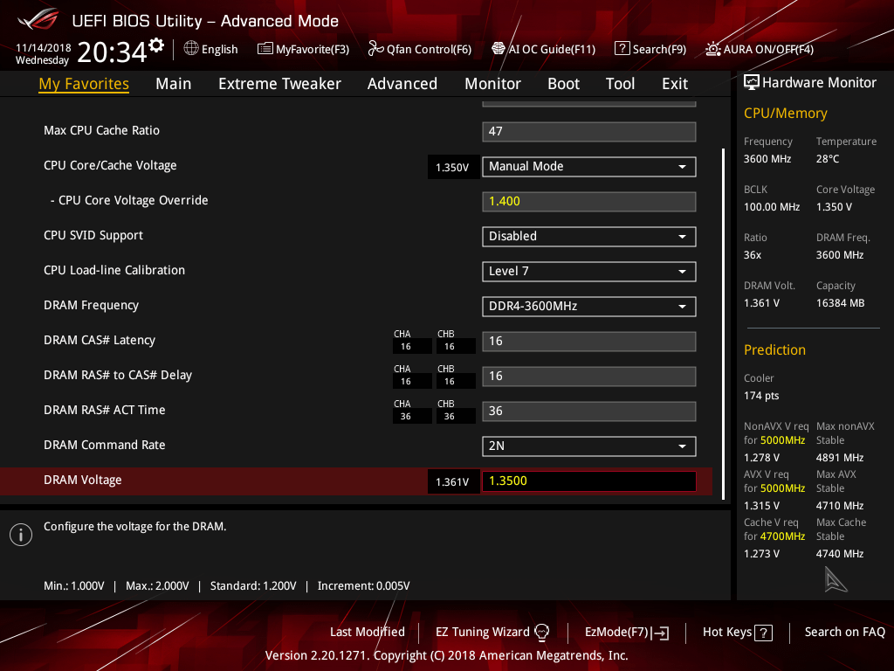Click Search on FAQ link
The height and width of the screenshot is (671, 894).
[x=844, y=632]
